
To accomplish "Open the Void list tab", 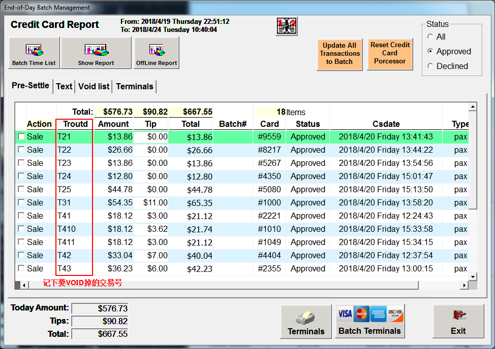I will coord(94,86).
